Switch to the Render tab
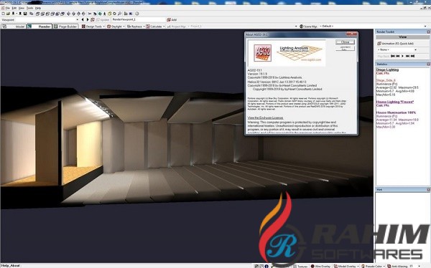Screen dimensions: 431x268 tap(40, 27)
